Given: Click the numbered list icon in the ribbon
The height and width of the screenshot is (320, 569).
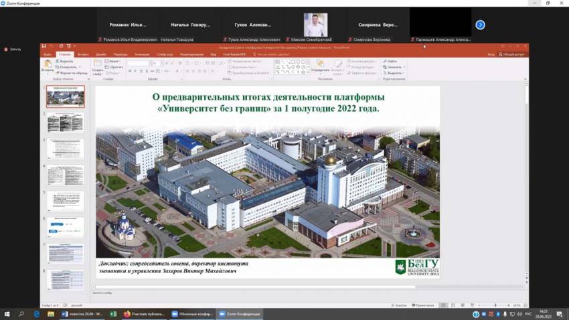Looking at the screenshot, I should (x=197, y=63).
